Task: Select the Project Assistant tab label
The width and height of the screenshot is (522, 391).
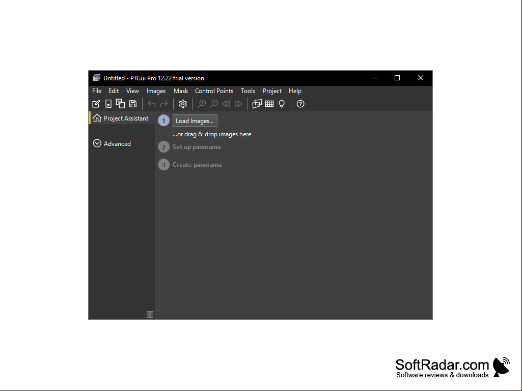Action: pyautogui.click(x=126, y=118)
